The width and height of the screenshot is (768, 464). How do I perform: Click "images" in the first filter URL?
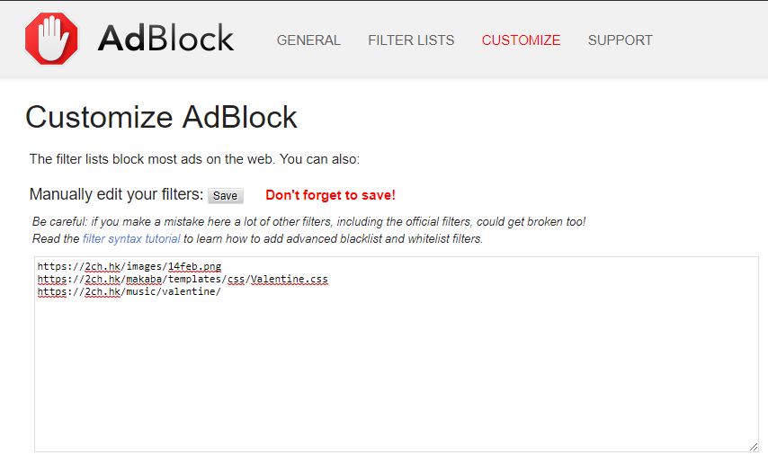click(x=143, y=267)
